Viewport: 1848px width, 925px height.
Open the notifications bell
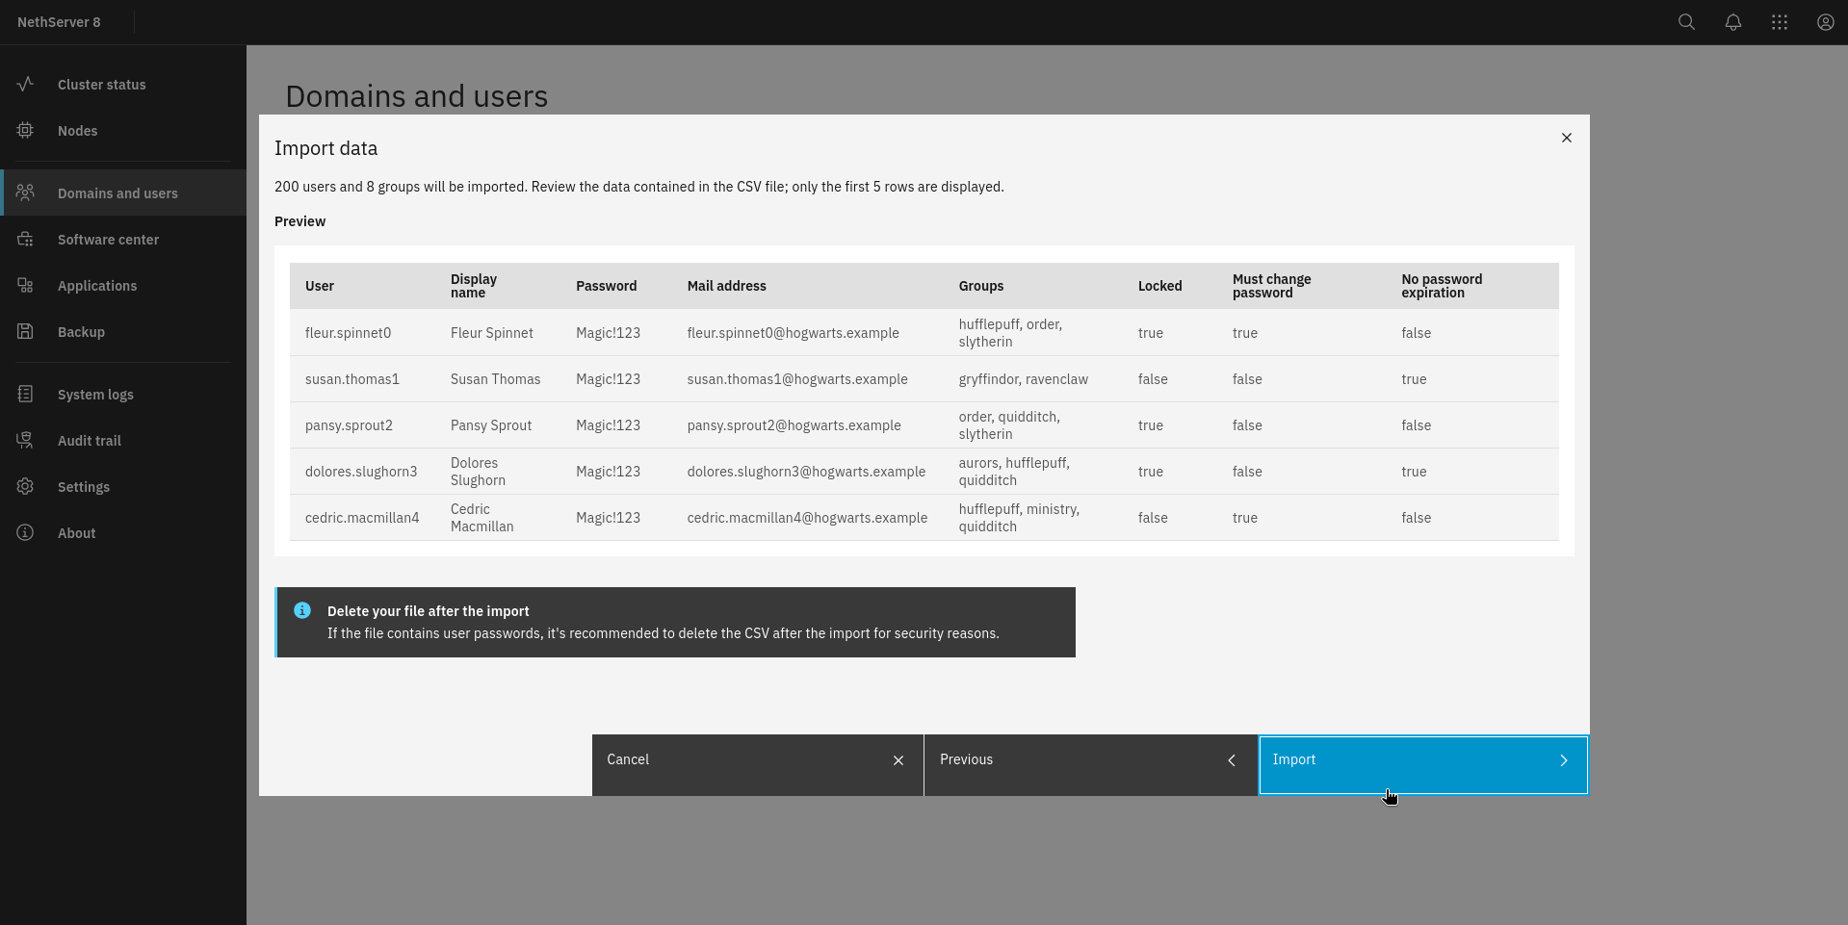pyautogui.click(x=1732, y=22)
